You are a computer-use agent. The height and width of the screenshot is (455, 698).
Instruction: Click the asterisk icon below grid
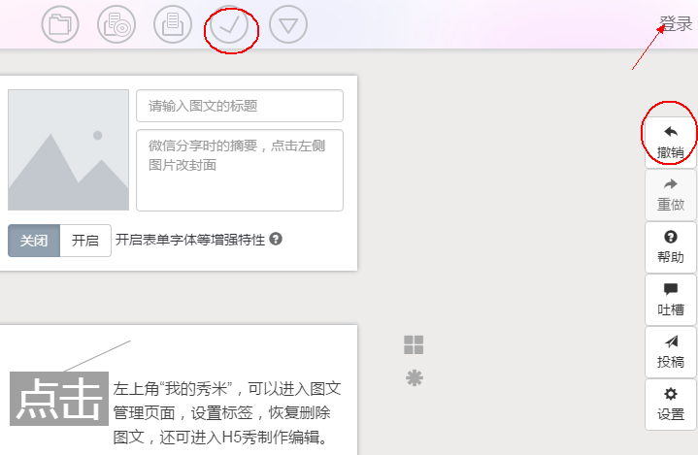click(414, 378)
